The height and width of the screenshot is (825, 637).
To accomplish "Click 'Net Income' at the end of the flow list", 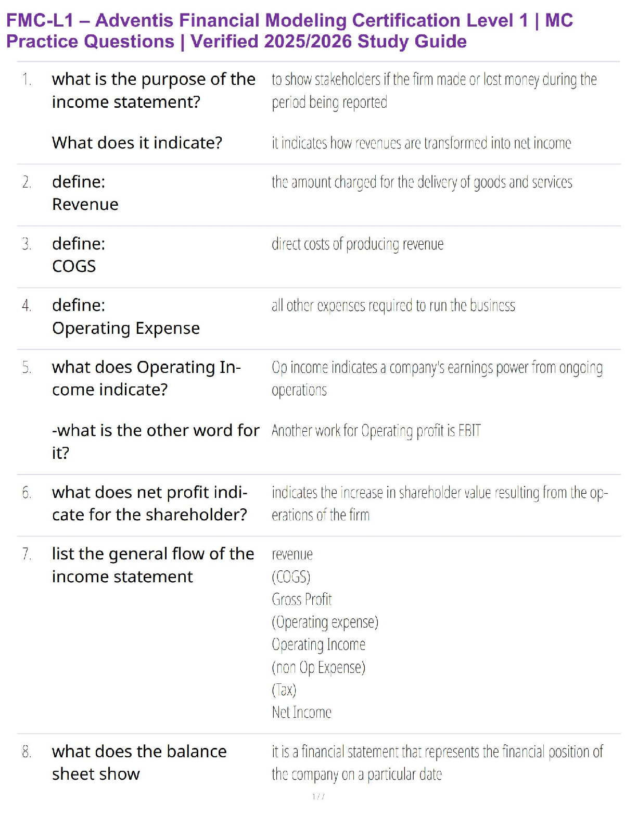I will pos(301,712).
